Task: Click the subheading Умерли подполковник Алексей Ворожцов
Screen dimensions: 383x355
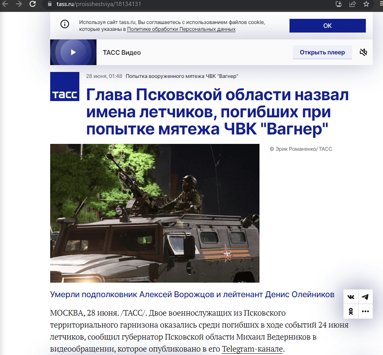Action: click(x=192, y=295)
